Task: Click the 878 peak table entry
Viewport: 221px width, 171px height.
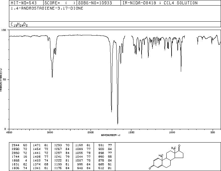Action: 105,160
